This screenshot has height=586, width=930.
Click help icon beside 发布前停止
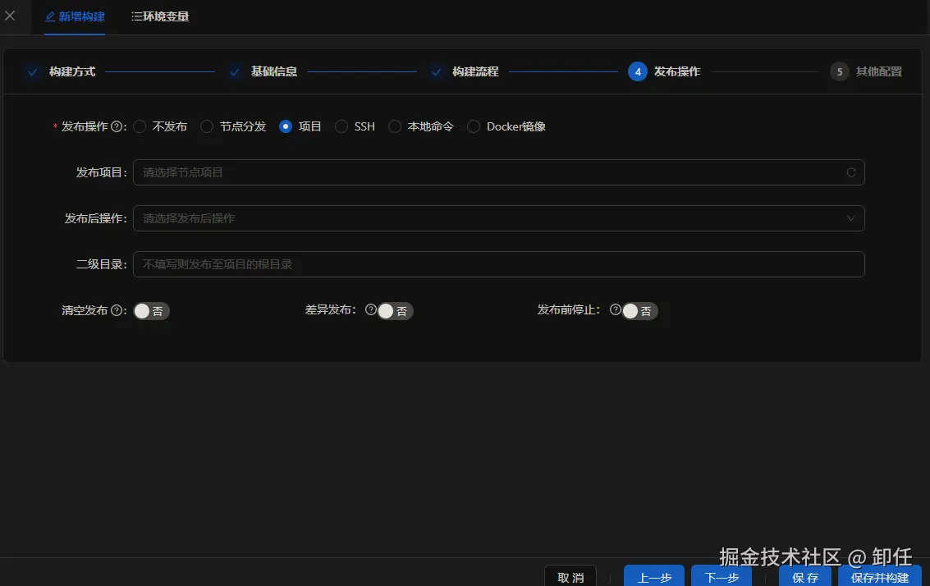coord(616,309)
